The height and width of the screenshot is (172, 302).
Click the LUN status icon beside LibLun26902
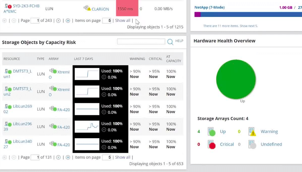8,106
